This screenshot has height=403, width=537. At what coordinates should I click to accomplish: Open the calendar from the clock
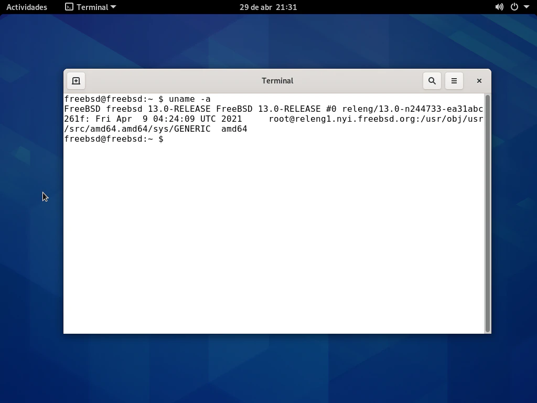268,7
